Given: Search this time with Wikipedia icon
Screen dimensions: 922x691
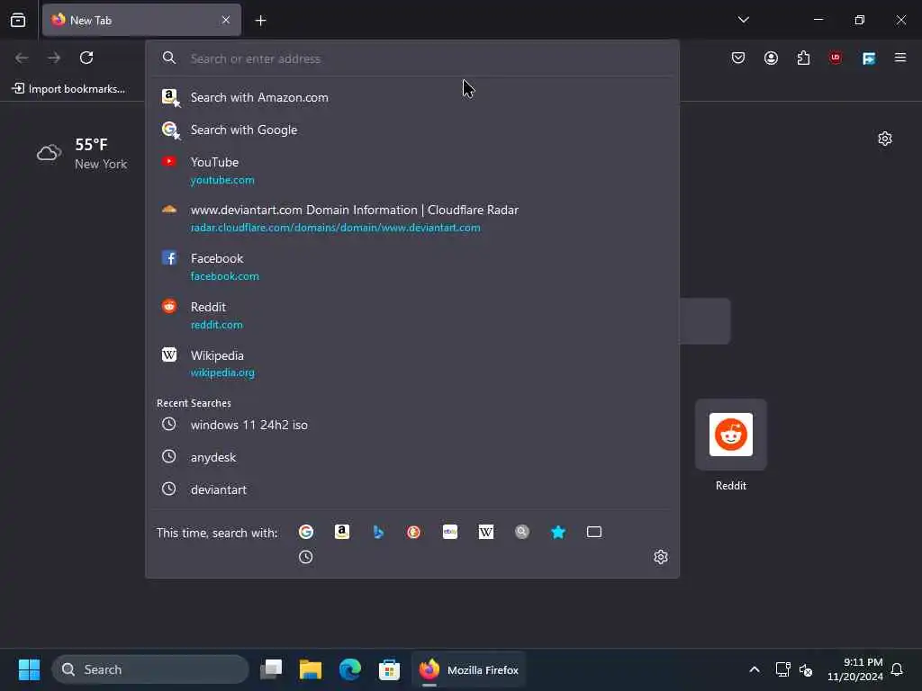Looking at the screenshot, I should coord(485,532).
